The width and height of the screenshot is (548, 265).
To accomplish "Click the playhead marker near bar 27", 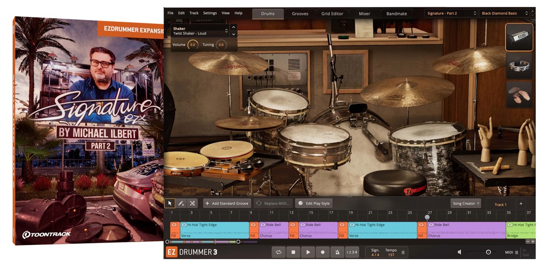I will click(x=427, y=217).
